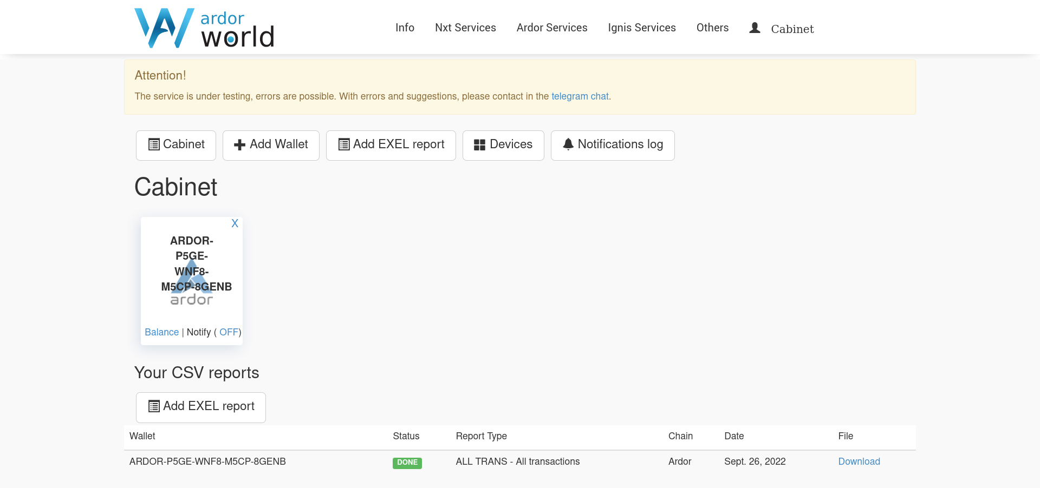Click the Cabinet button in the toolbar row

[176, 146]
